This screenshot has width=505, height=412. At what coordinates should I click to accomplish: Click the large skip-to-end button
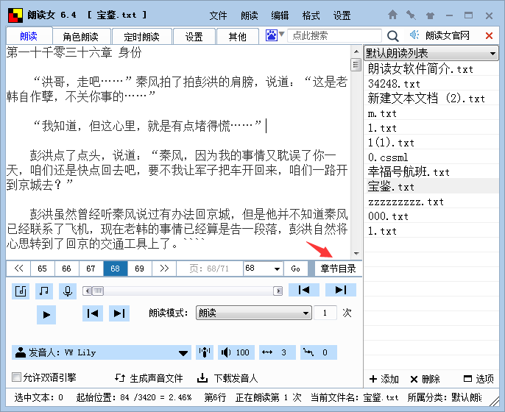[x=341, y=290]
